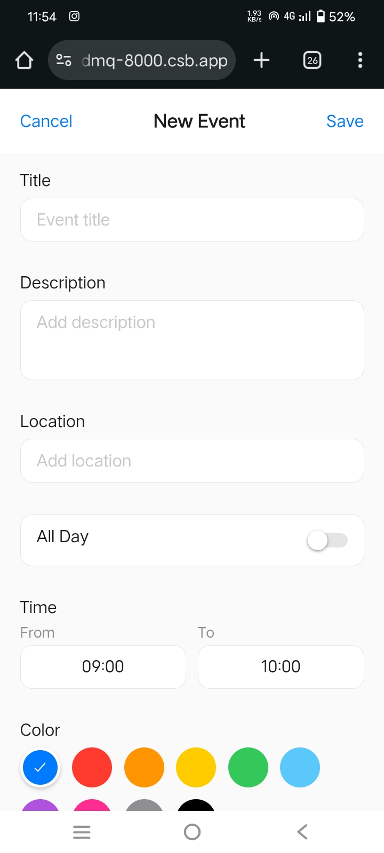Open the tab switcher showing 26 tabs
384x853 pixels.
point(313,60)
